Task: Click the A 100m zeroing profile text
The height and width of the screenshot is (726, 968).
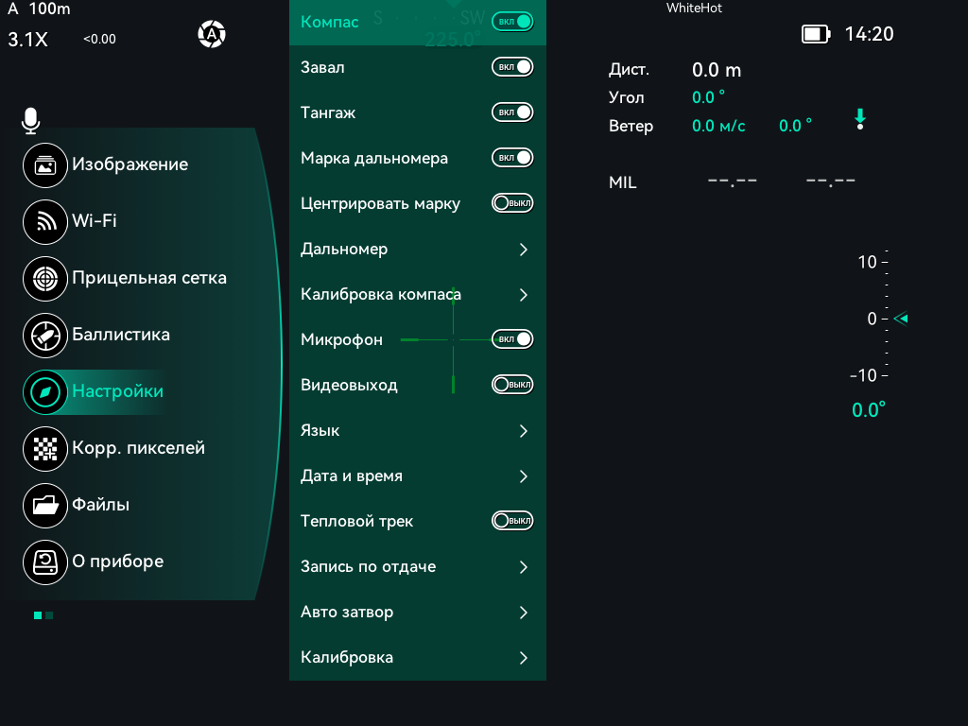Action: (39, 9)
